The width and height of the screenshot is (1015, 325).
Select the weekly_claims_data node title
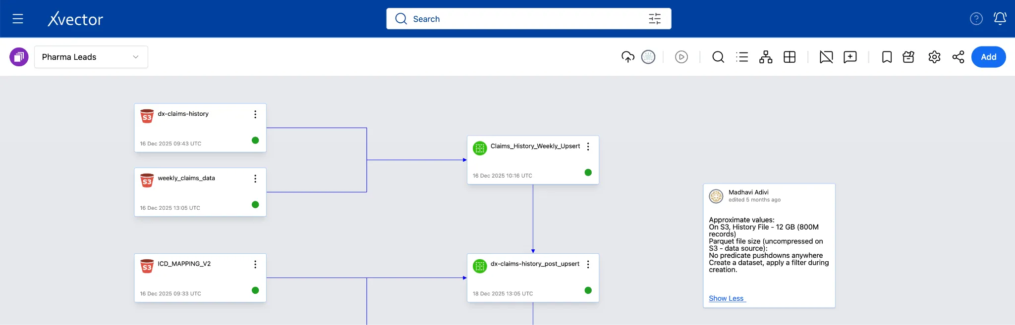click(x=186, y=178)
